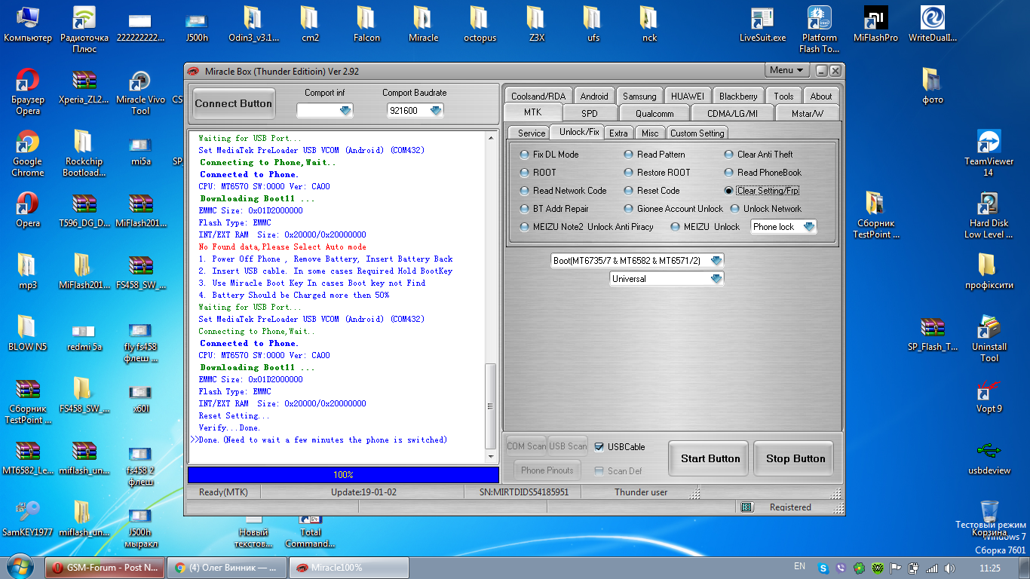Open the Boot(MT6735/7 & MT6582) dropdown
Image resolution: width=1030 pixels, height=579 pixels.
pyautogui.click(x=637, y=261)
